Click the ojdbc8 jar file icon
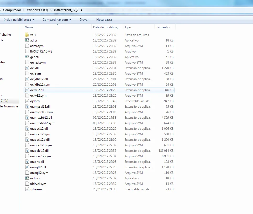Image resolution: width=253 pixels, height=214 pixels. (27, 101)
